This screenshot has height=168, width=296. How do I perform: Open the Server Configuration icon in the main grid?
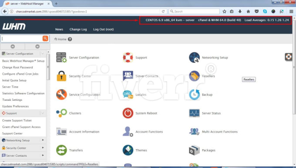click(61, 57)
